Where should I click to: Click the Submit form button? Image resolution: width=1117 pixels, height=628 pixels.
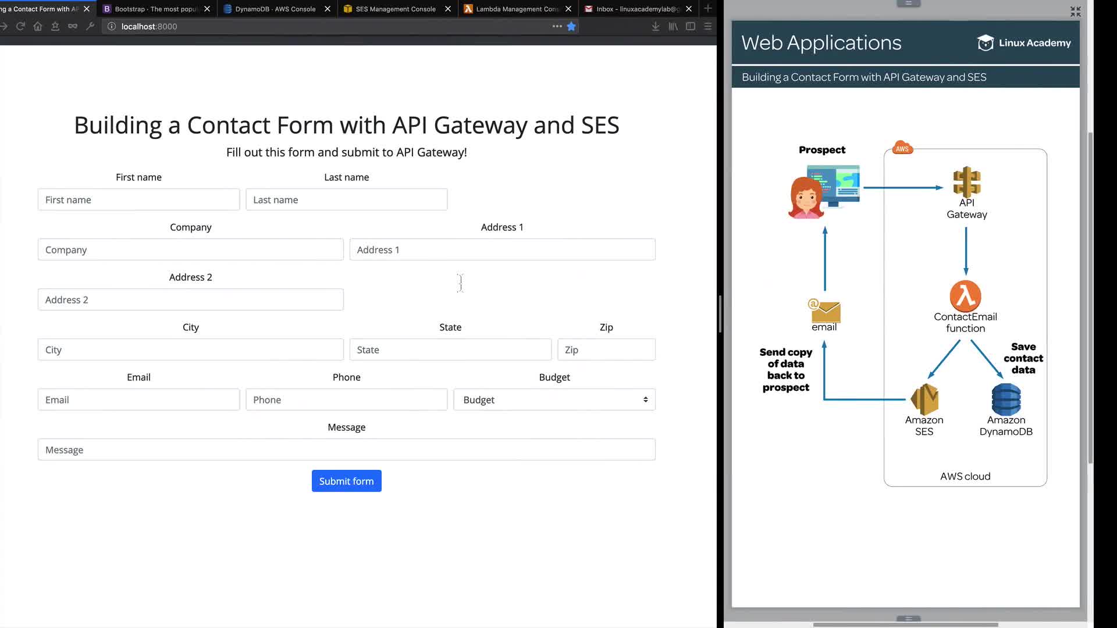346,481
